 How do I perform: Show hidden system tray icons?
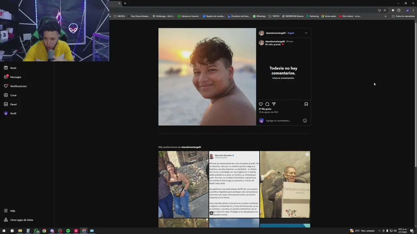click(x=379, y=231)
